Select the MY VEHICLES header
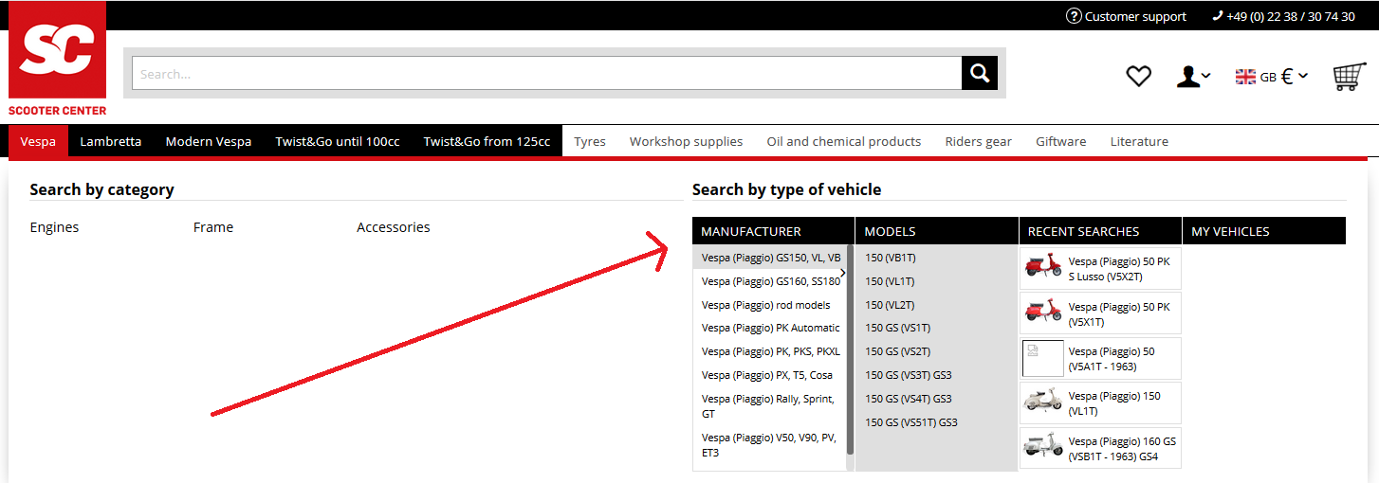1379x483 pixels. [1263, 231]
